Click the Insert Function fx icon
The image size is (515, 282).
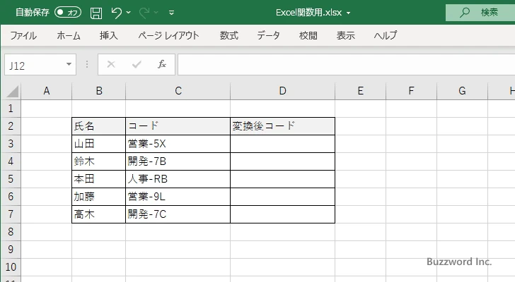click(161, 64)
